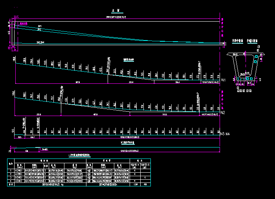Select the row of numbers below girder section
The height and width of the screenshot is (199, 275).
244,90
